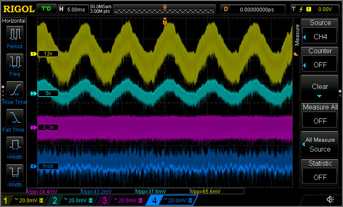Click the speaker sound icon
Image resolution: width=343 pixels, height=207 pixels.
click(x=330, y=199)
